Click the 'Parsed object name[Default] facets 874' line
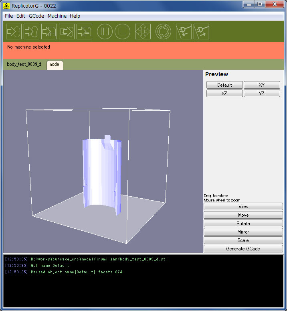 pos(77,272)
